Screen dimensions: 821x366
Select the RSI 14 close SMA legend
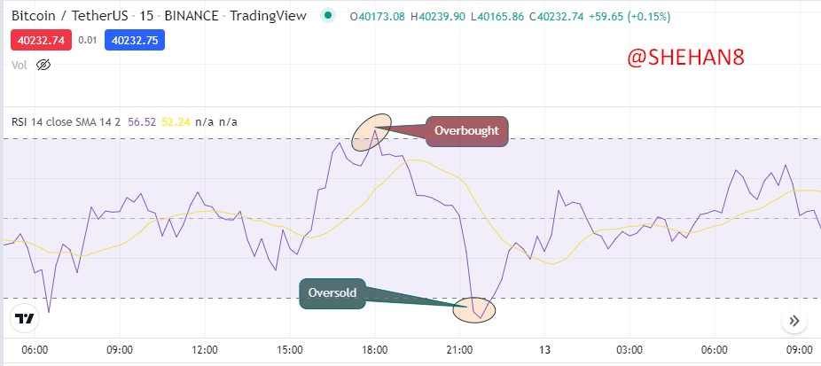(x=66, y=122)
